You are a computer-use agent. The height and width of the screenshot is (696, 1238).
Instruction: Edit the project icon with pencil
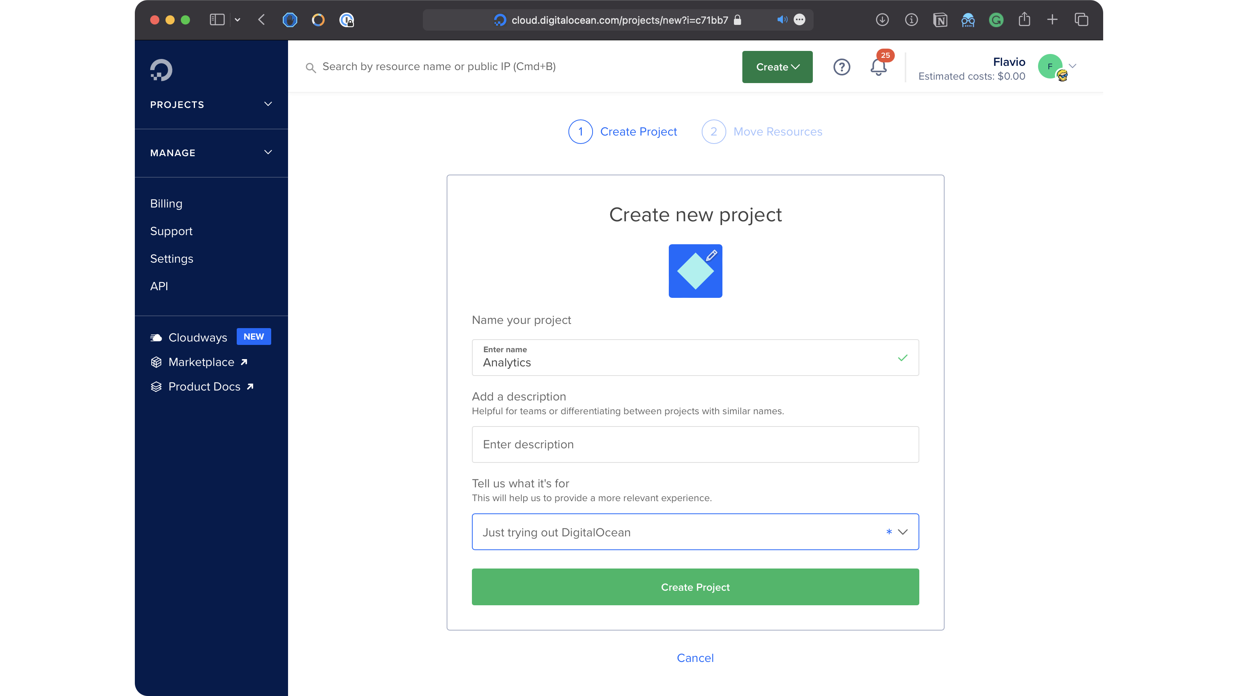click(x=711, y=255)
